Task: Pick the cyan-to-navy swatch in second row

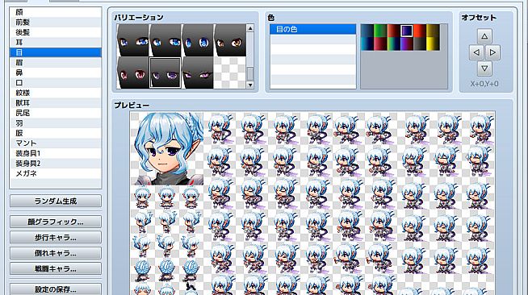Action: 367,44
